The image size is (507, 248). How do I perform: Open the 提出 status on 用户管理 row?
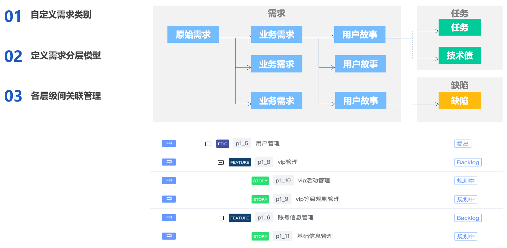[463, 144]
